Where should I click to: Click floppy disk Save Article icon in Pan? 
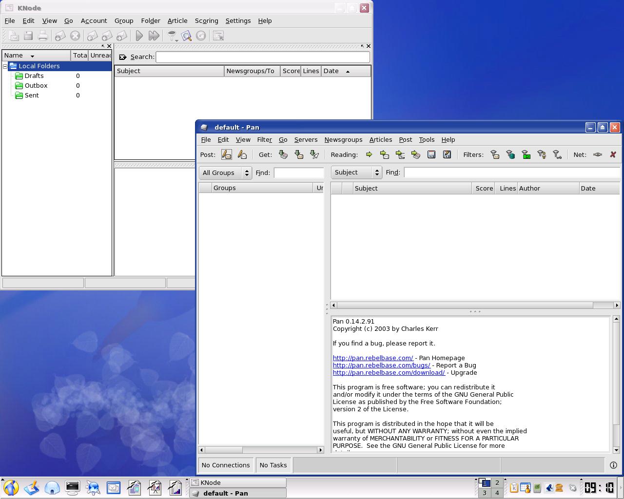click(x=431, y=154)
